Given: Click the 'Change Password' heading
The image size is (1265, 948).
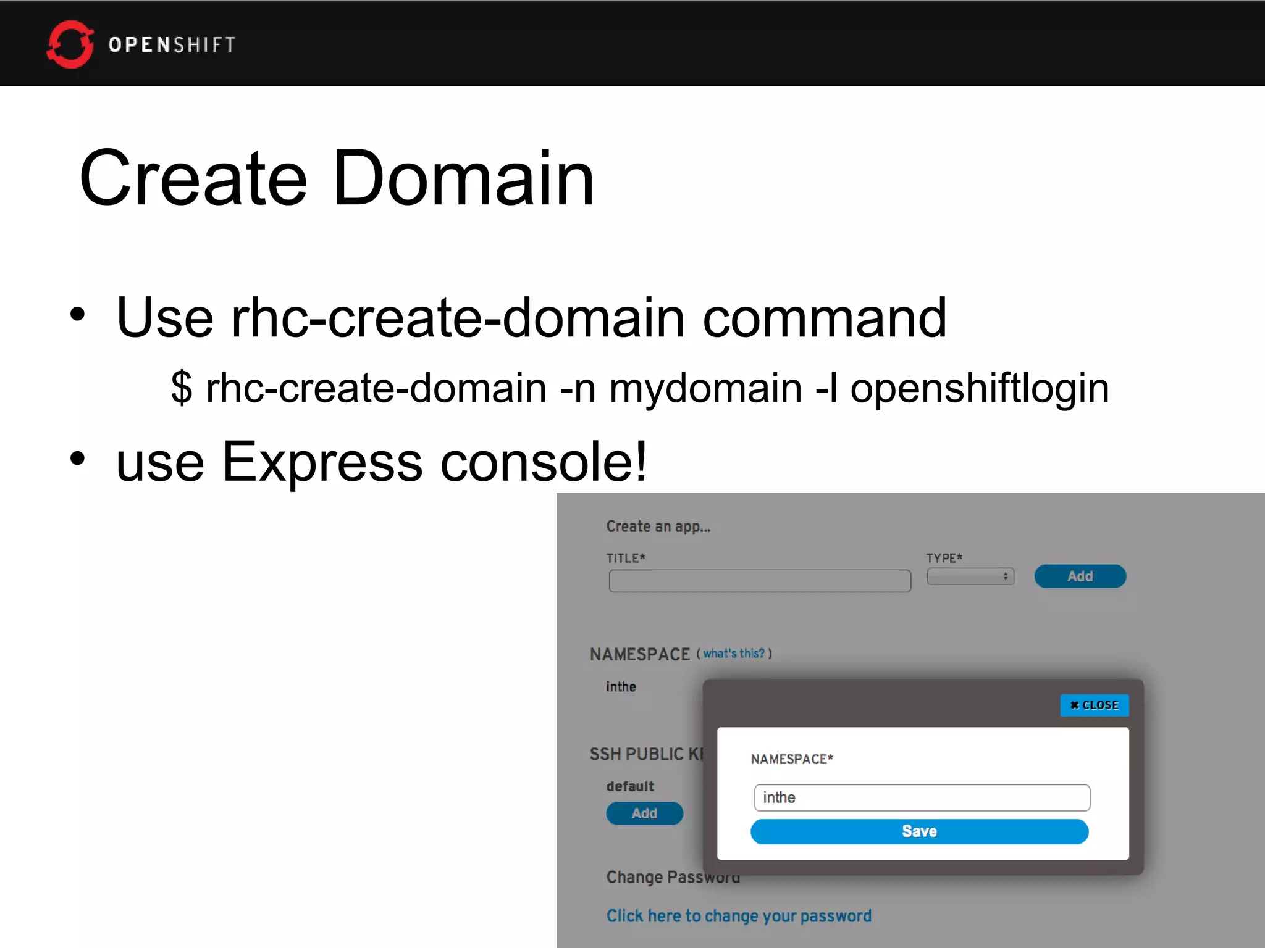Looking at the screenshot, I should pyautogui.click(x=673, y=877).
